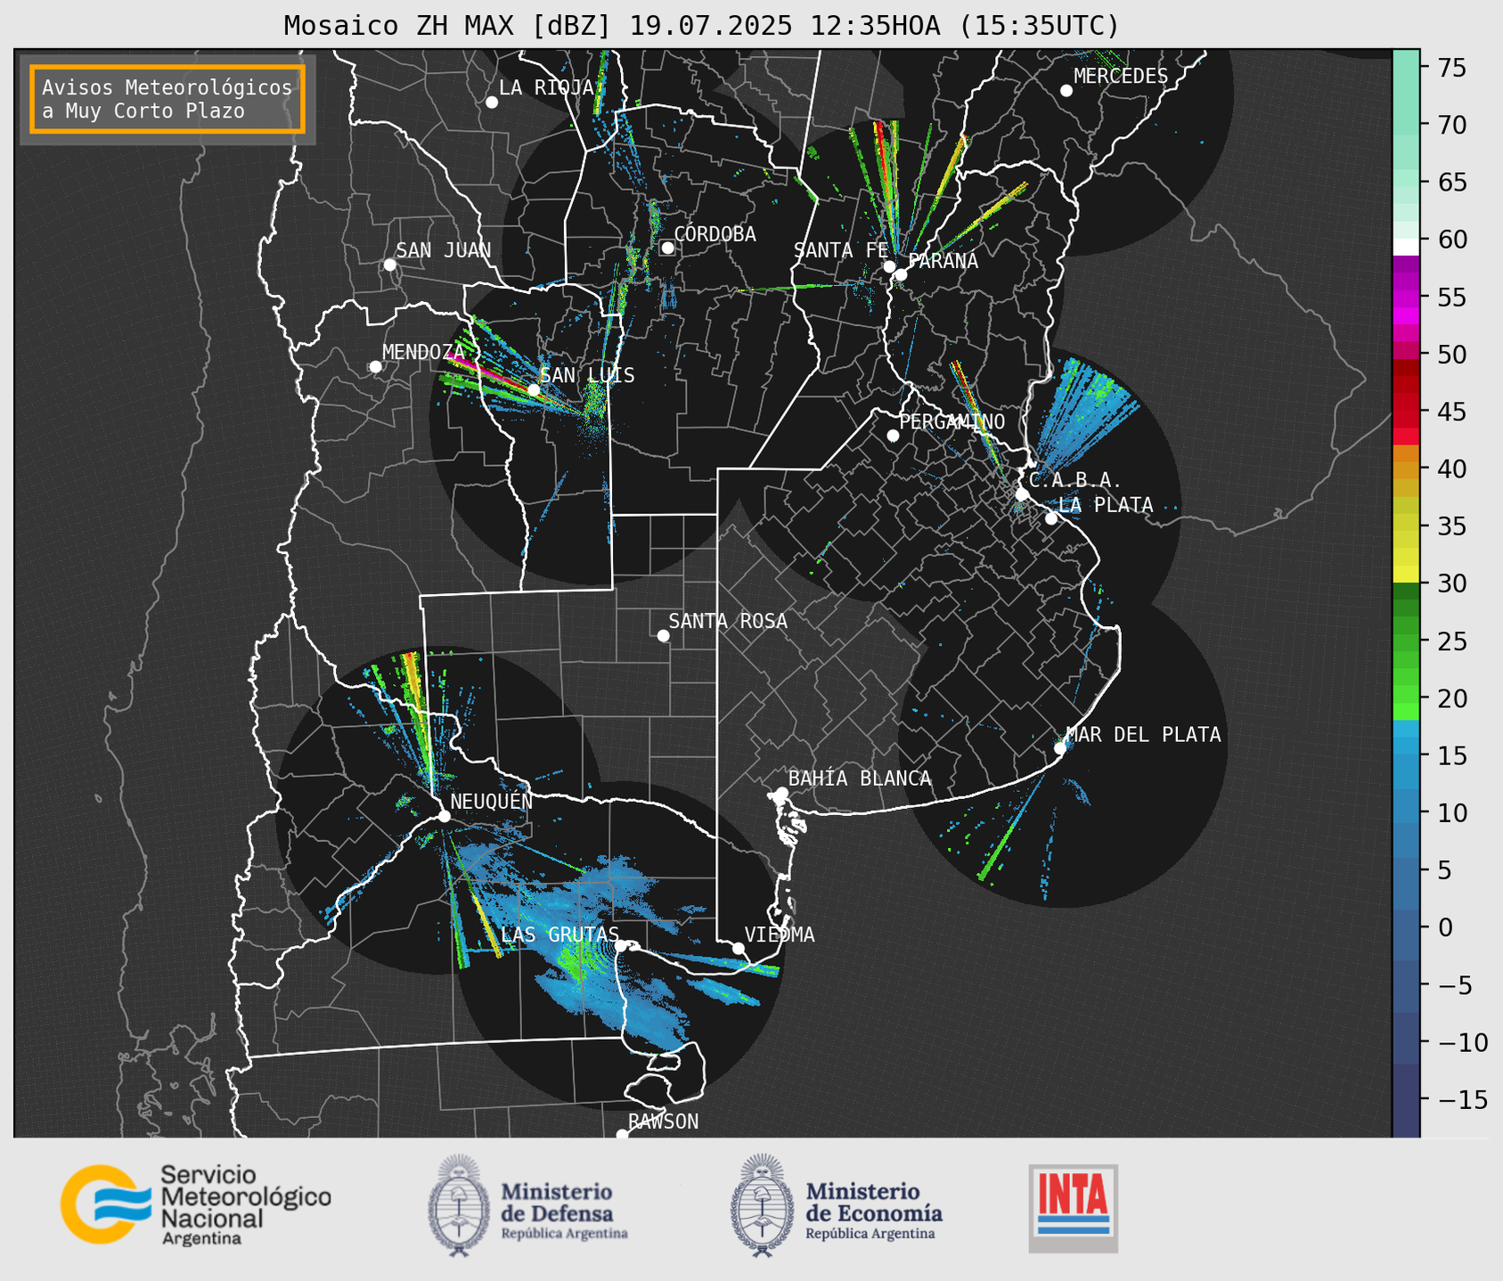Screen dimensions: 1503x1281
Task: Click the SANTA ROSA city marker
Action: click(x=663, y=635)
